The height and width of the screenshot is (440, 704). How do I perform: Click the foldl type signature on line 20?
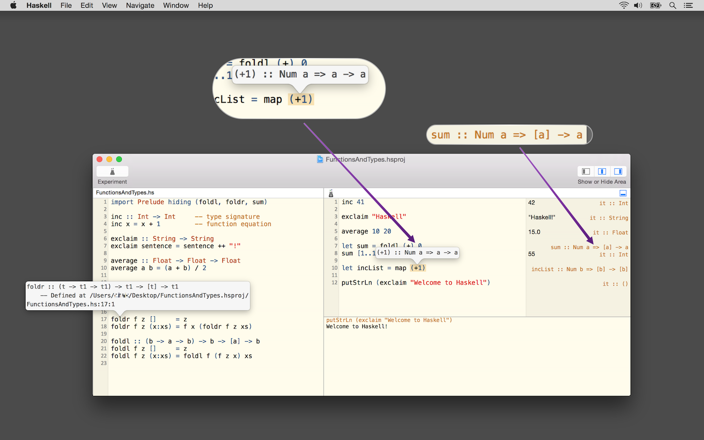tap(185, 341)
